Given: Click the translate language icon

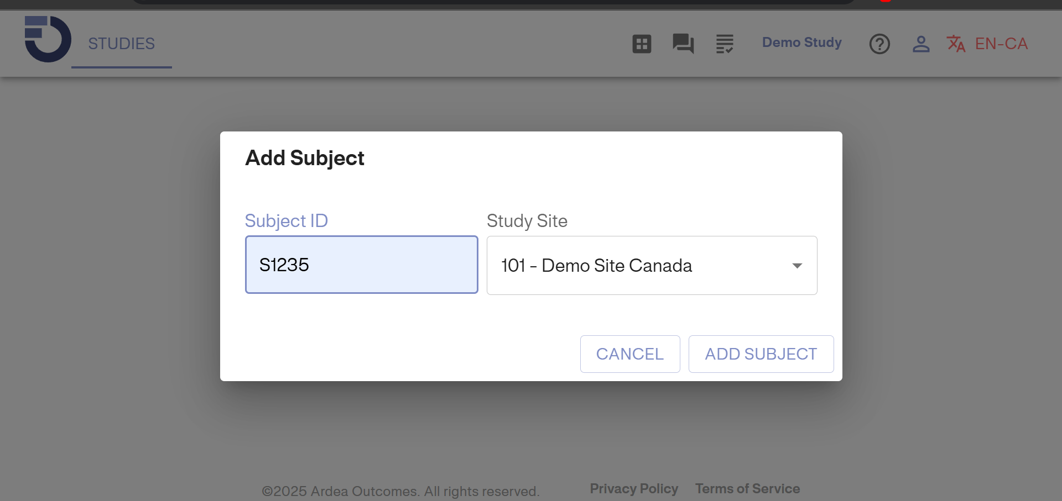Looking at the screenshot, I should (x=956, y=44).
